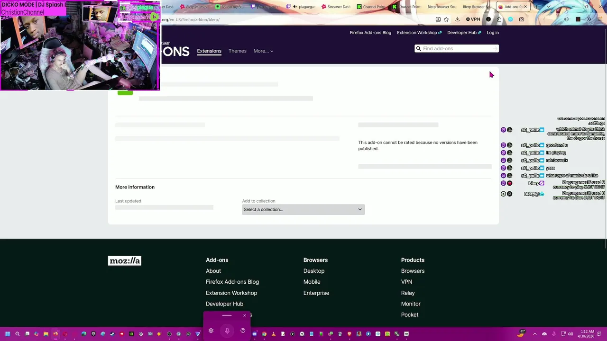Click the mozilla logo in the footer
Image resolution: width=607 pixels, height=341 pixels.
(x=125, y=261)
